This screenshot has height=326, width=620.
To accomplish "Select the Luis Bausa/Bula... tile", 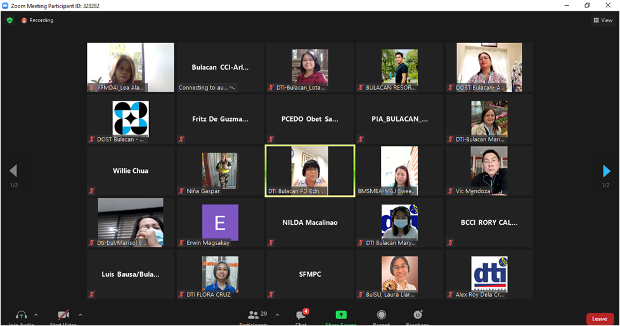I will click(131, 274).
